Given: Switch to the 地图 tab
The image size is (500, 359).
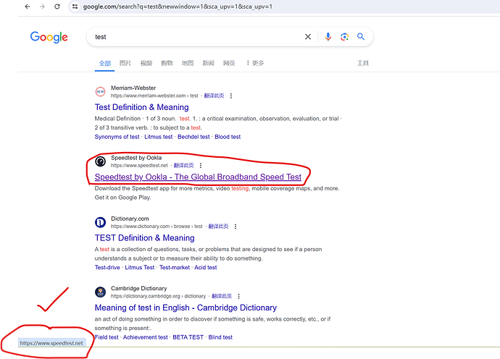Looking at the screenshot, I should tap(188, 63).
